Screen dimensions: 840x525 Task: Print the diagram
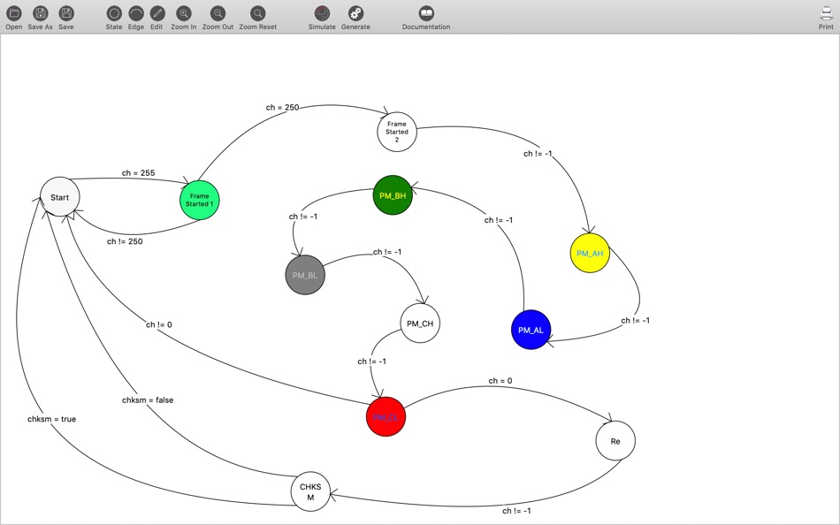point(826,13)
